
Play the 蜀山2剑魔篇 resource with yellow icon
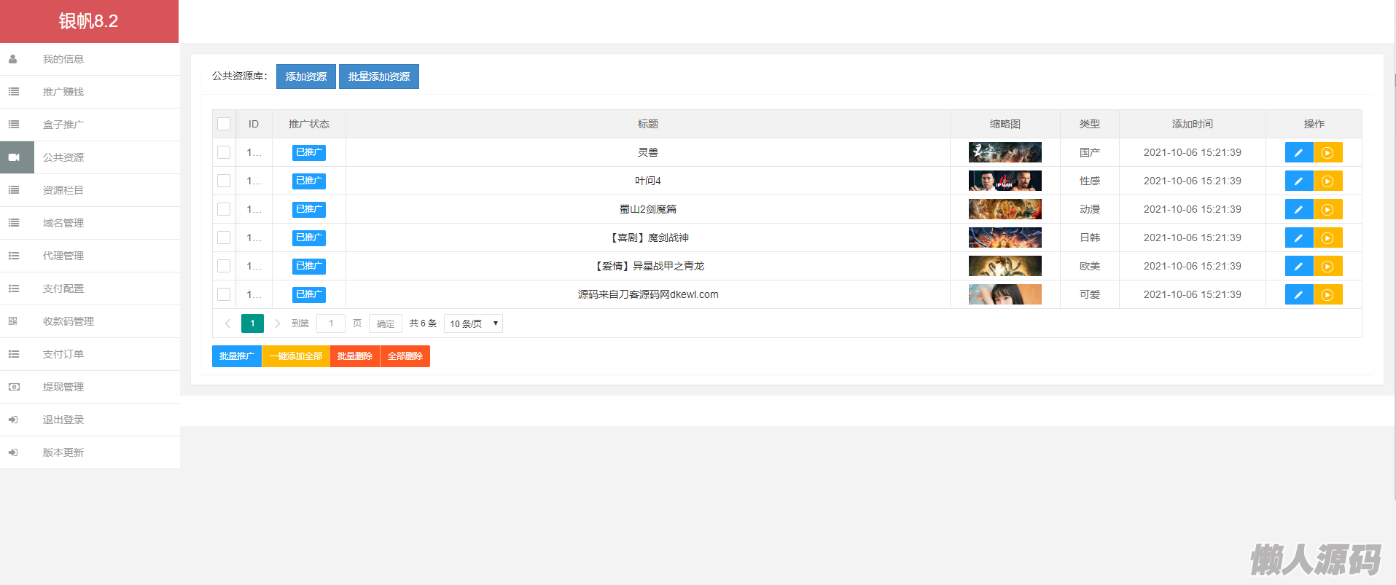pos(1327,210)
